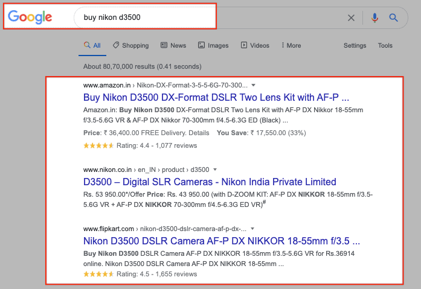Open the Images results tab

tap(213, 45)
